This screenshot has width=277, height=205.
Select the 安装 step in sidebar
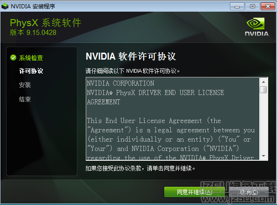tap(25, 85)
